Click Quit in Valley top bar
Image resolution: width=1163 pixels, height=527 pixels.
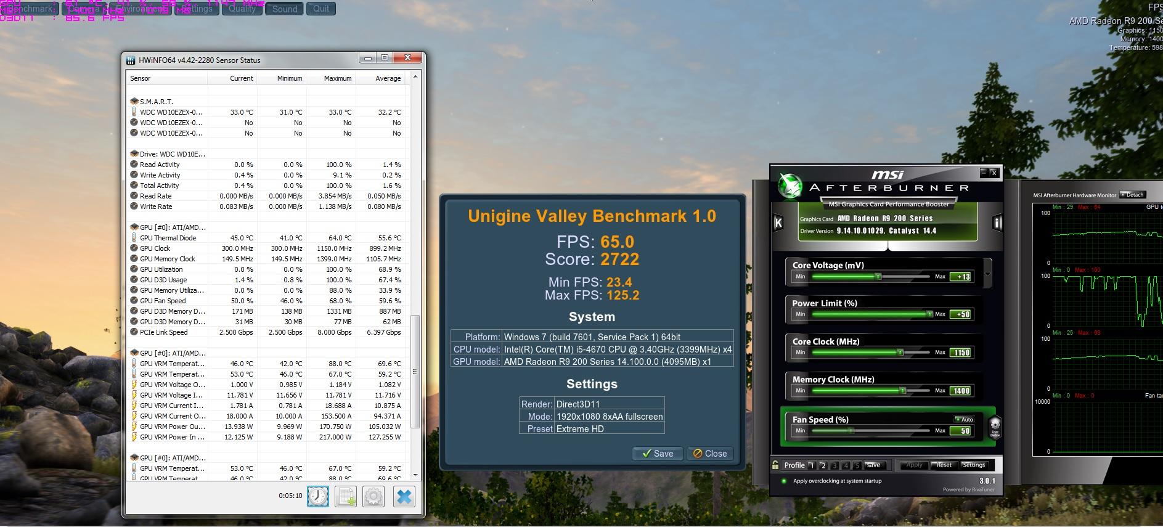point(321,9)
